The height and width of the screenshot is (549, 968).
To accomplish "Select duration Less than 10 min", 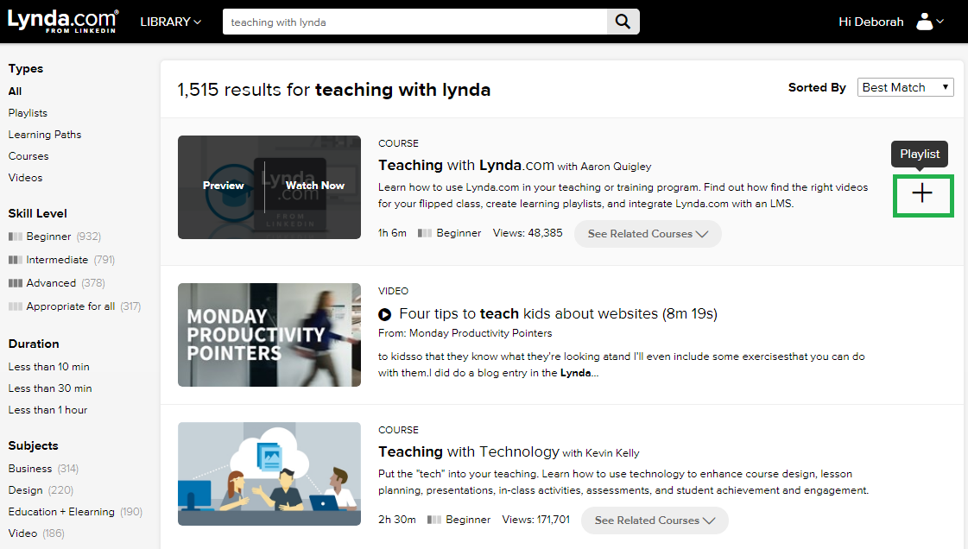I will (x=48, y=367).
